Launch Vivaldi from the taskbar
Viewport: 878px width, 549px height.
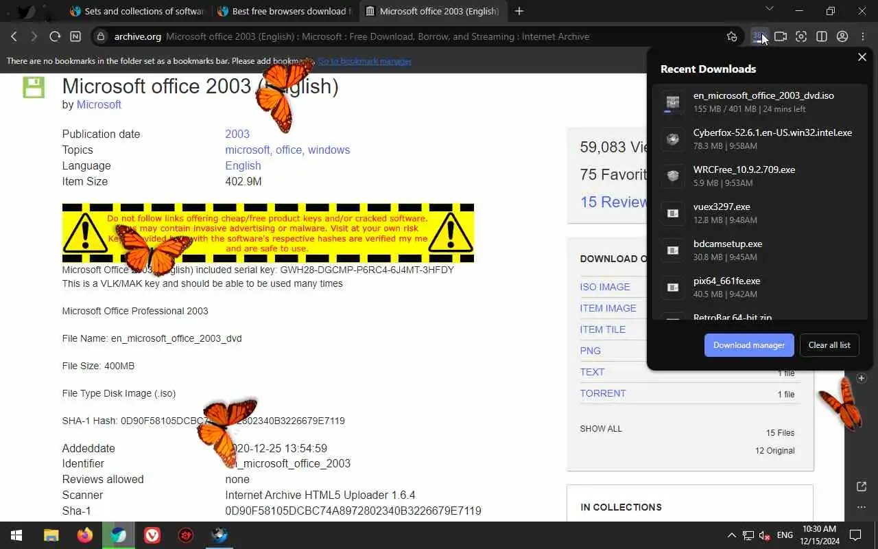click(x=152, y=535)
